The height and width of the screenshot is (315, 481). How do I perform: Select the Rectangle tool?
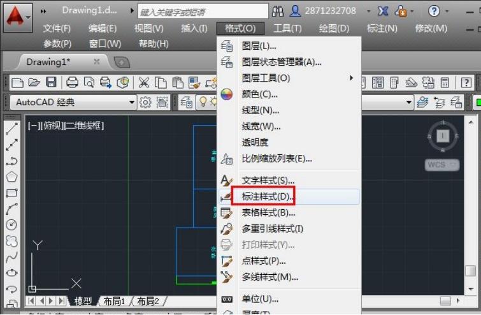tap(11, 193)
